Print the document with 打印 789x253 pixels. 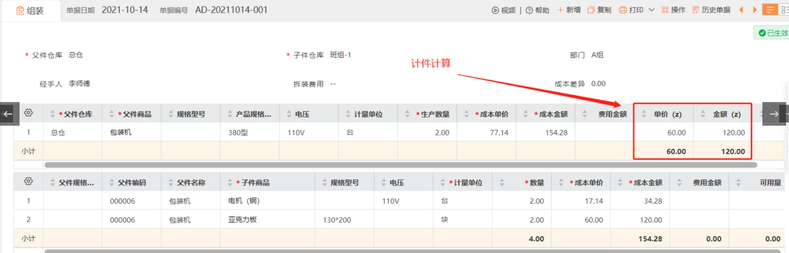[631, 10]
